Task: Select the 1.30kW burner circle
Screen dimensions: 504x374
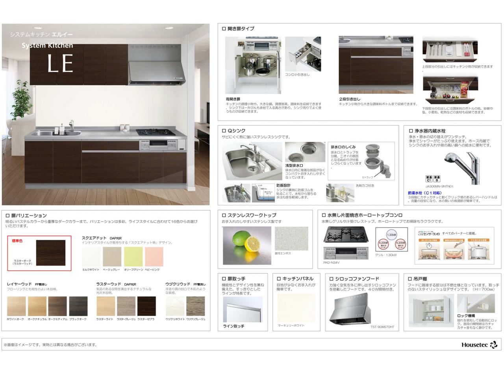Action: click(x=391, y=235)
